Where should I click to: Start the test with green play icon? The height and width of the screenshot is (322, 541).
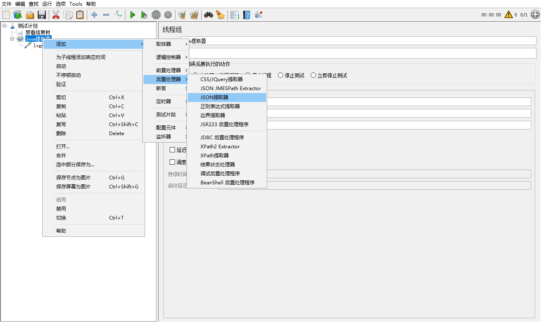pyautogui.click(x=132, y=15)
